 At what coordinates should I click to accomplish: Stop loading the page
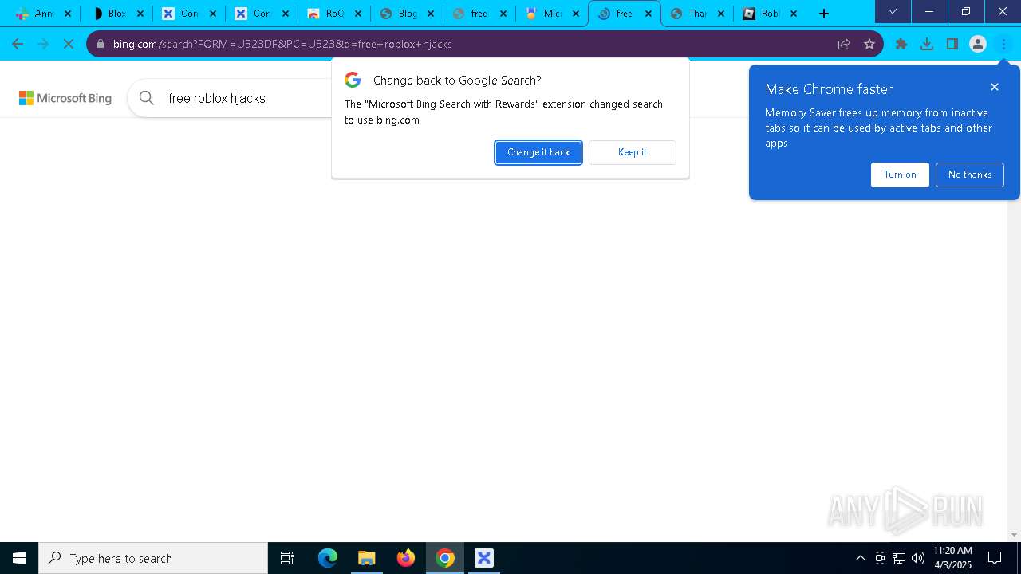click(69, 44)
